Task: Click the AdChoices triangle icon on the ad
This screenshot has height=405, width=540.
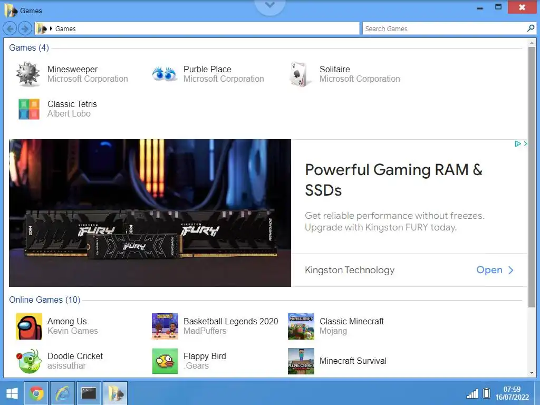Action: tap(517, 143)
